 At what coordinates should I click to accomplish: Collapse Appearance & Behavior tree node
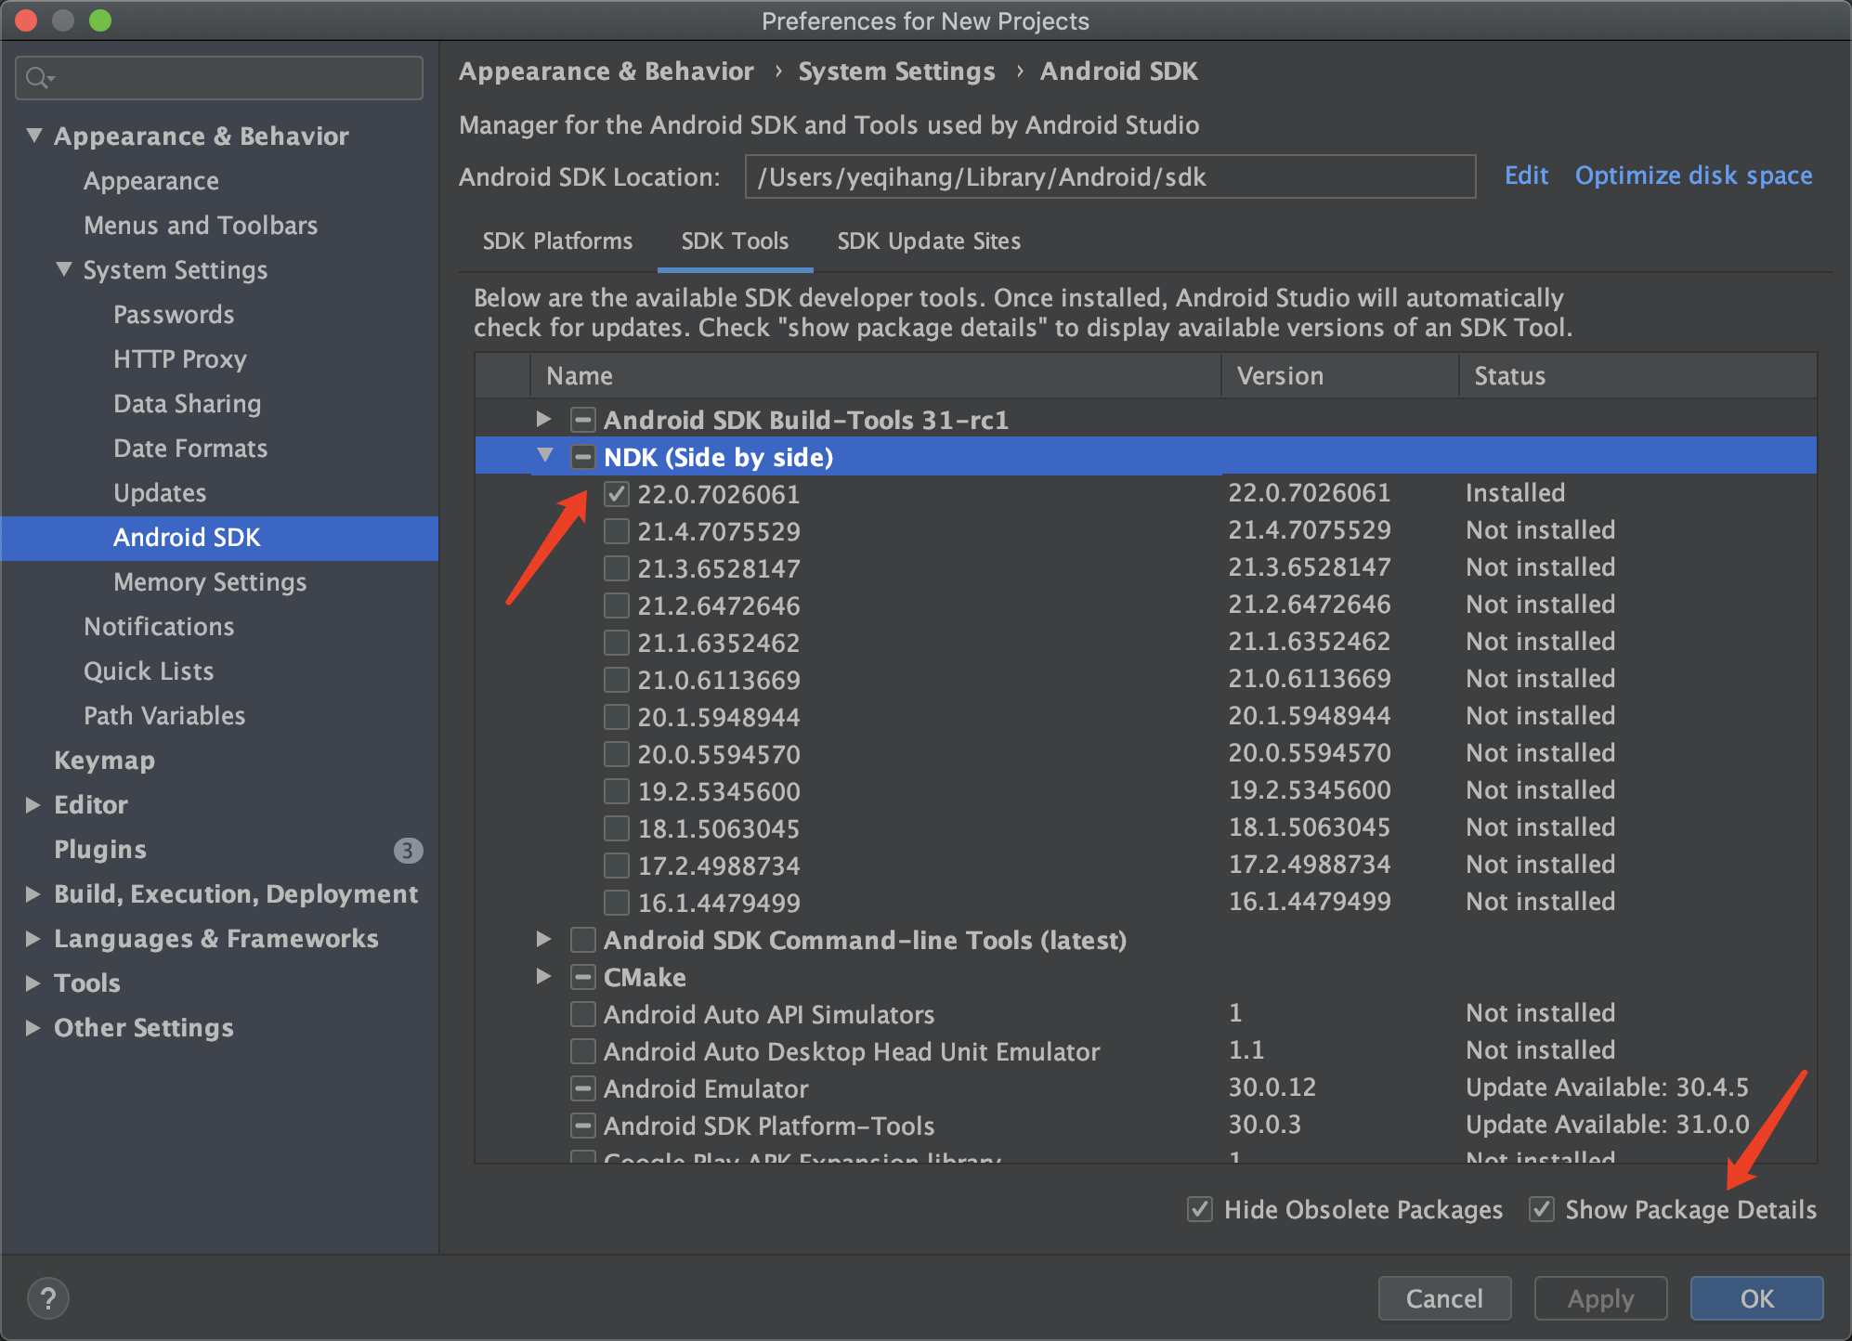click(34, 136)
